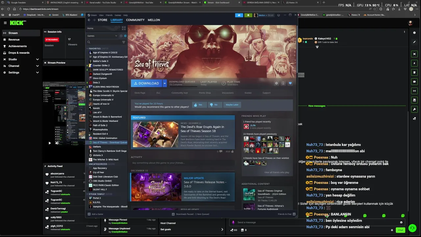
Task: Open The Devil's Roar featured news thumbnail
Action: [156, 134]
